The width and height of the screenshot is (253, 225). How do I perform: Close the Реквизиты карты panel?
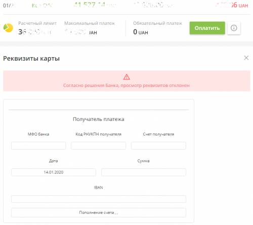click(246, 58)
